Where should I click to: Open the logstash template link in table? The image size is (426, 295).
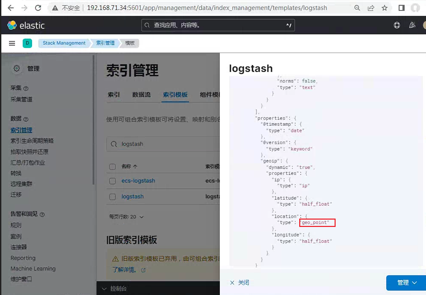[132, 197]
